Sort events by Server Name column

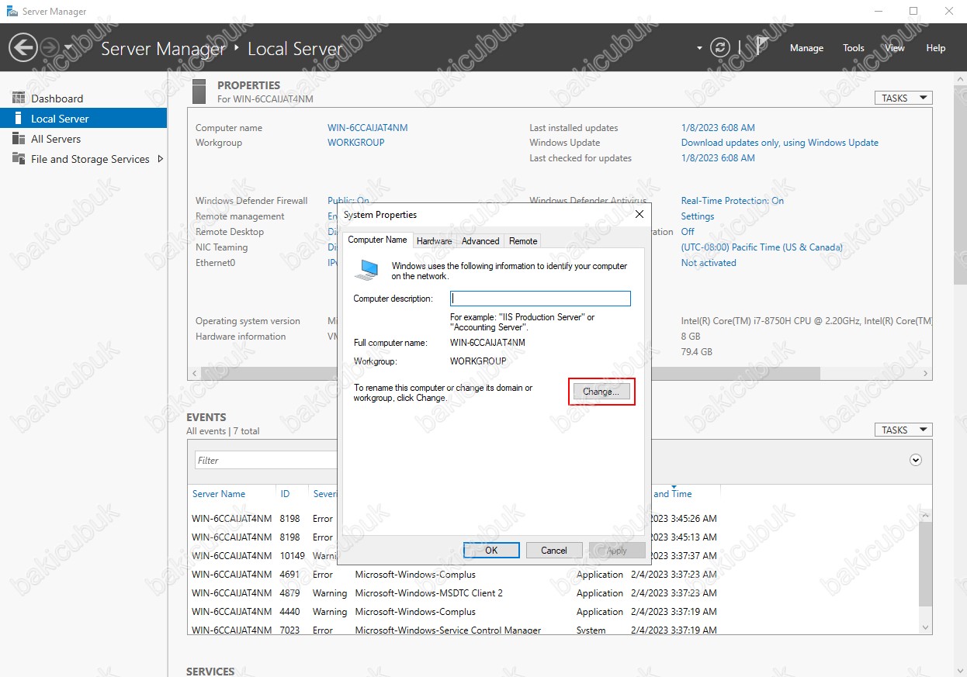[x=219, y=494]
